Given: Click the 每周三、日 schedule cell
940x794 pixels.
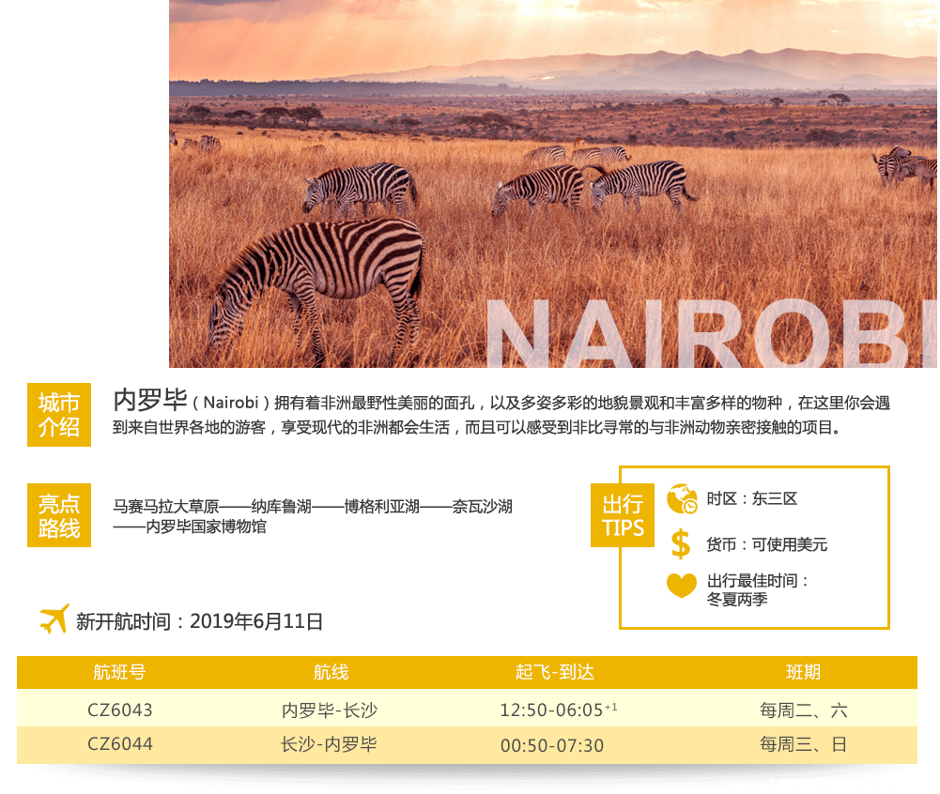Looking at the screenshot, I should click(803, 744).
